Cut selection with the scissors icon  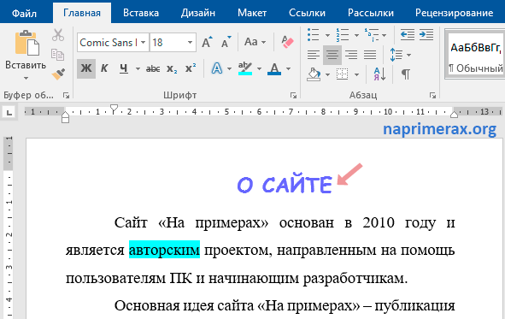[58, 35]
